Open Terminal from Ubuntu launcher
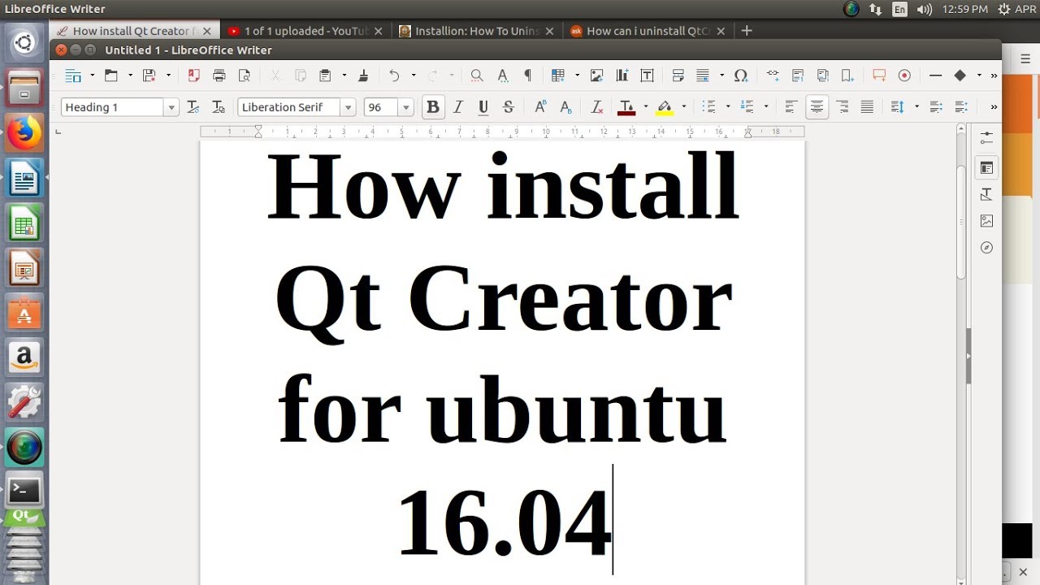The width and height of the screenshot is (1040, 585). tap(24, 490)
